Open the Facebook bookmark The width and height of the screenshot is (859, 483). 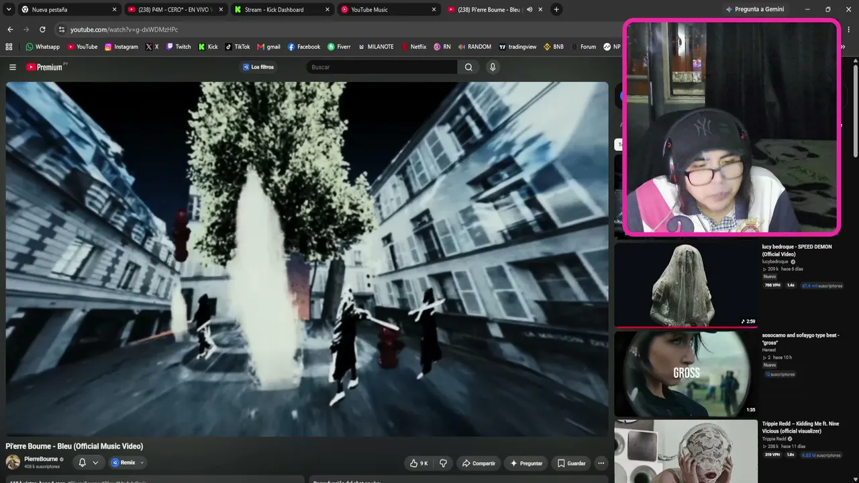click(x=303, y=47)
